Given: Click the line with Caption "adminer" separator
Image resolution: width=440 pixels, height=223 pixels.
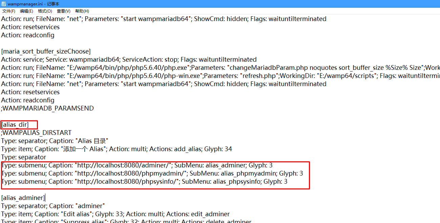Looking at the screenshot, I should [53, 206].
